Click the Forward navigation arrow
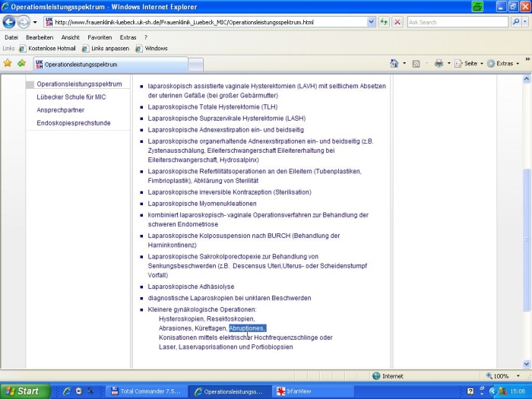Image resolution: width=532 pixels, height=399 pixels. [x=24, y=22]
